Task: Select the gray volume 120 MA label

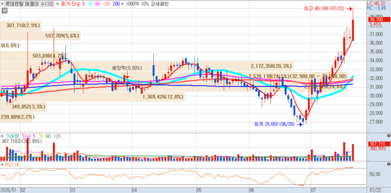Action: click(57, 136)
